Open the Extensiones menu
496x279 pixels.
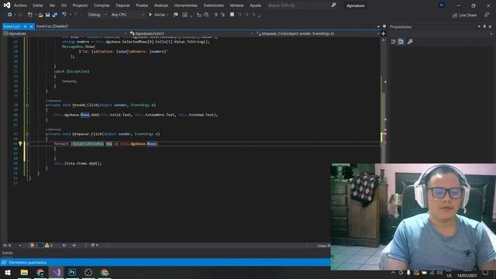[214, 5]
